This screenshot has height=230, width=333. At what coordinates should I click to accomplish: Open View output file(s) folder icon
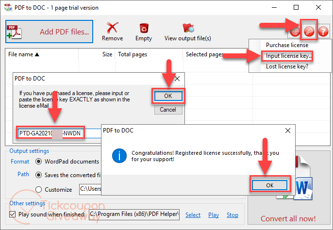(188, 32)
